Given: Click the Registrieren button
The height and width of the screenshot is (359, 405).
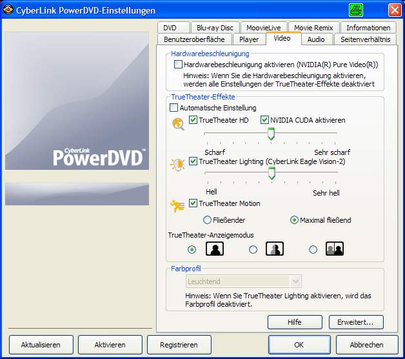Looking at the screenshot, I should pos(179,345).
